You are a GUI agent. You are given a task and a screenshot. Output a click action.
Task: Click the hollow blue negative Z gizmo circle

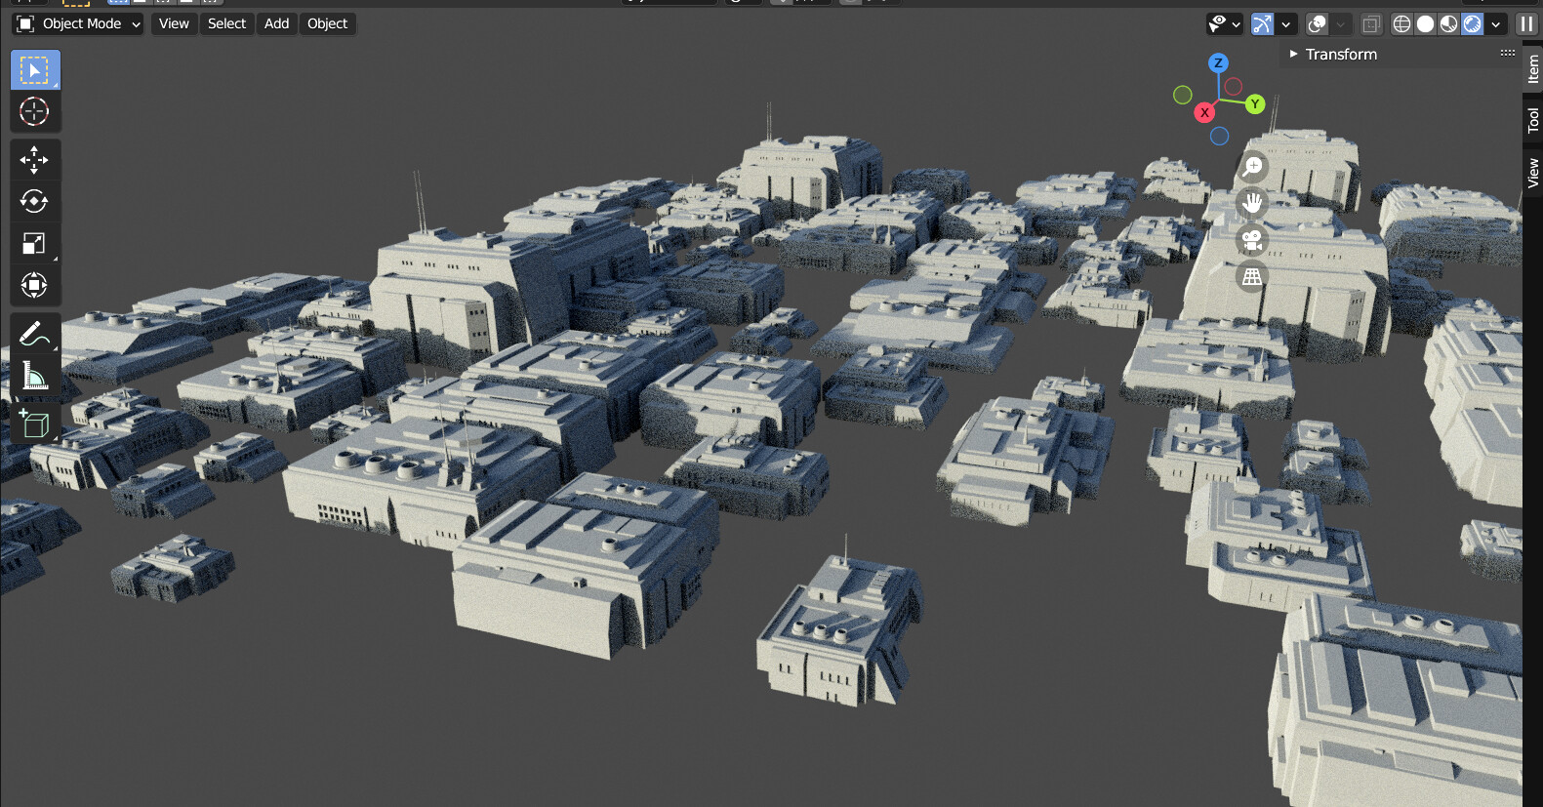pos(1219,137)
